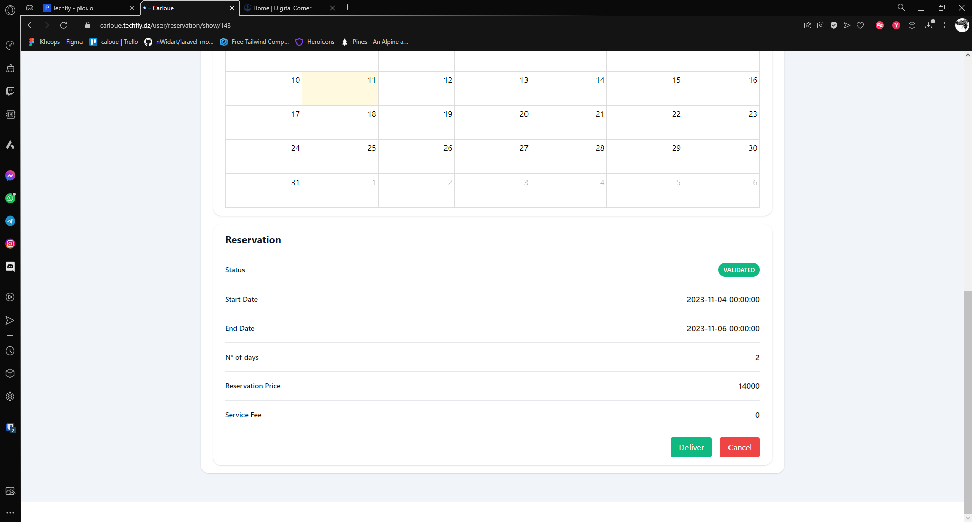
Task: Click the red Cancel button
Action: click(x=740, y=447)
